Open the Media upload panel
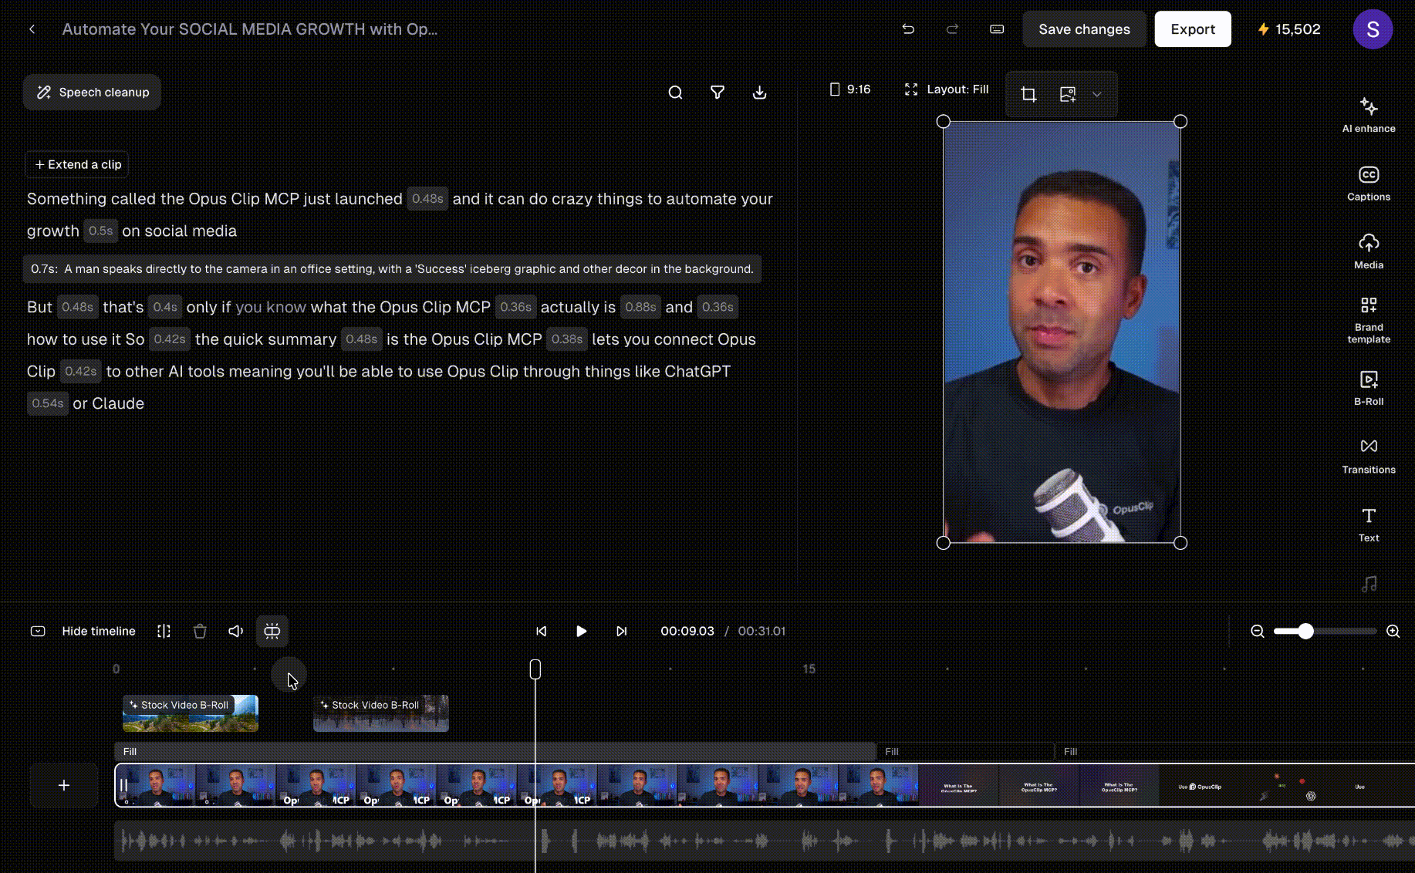 point(1368,251)
